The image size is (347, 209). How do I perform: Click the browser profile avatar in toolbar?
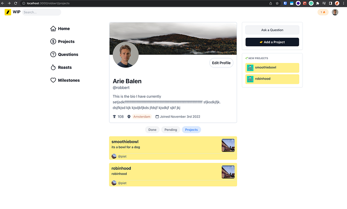pyautogui.click(x=337, y=3)
